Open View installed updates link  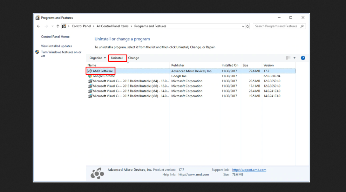[56, 46]
